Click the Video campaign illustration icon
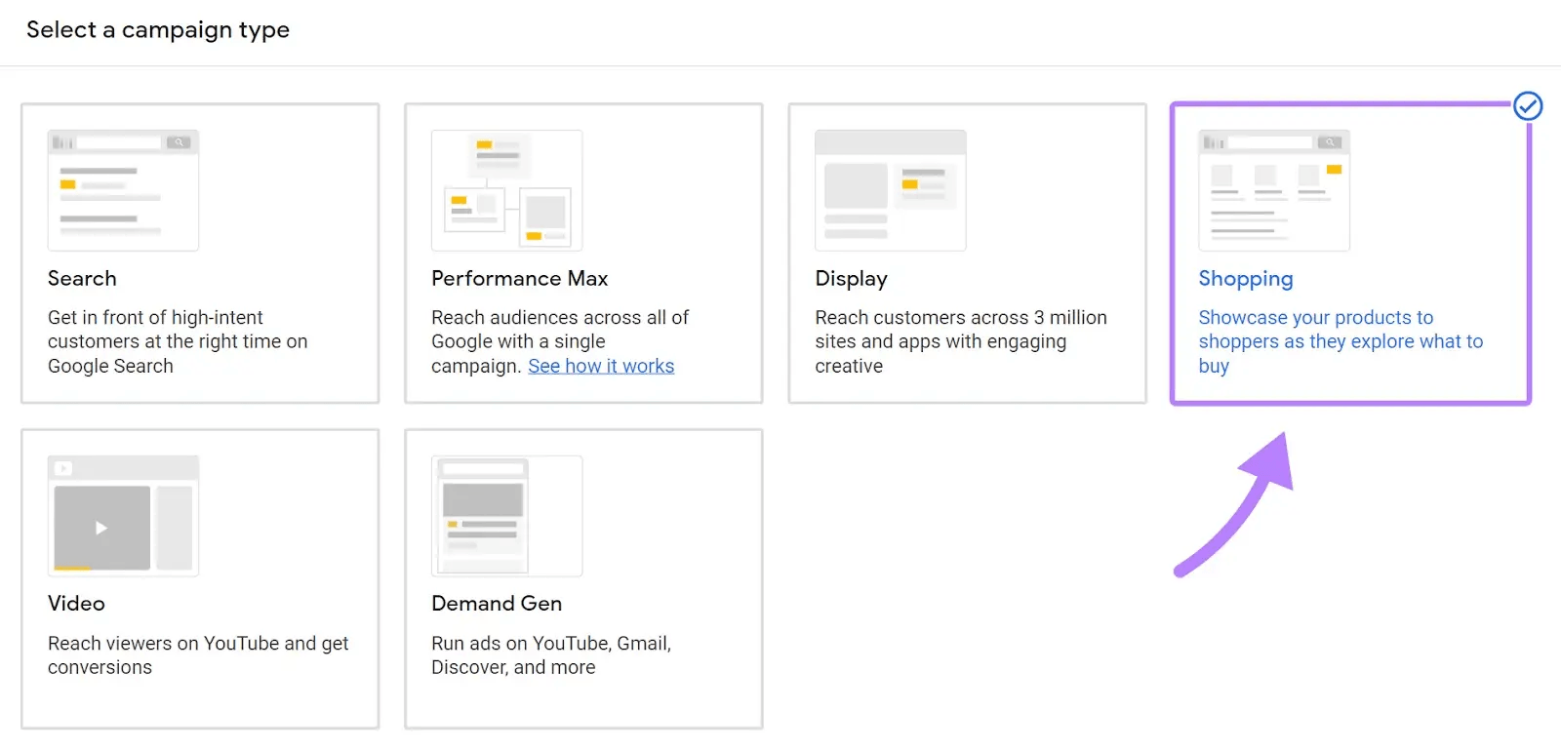This screenshot has width=1561, height=751. point(123,516)
